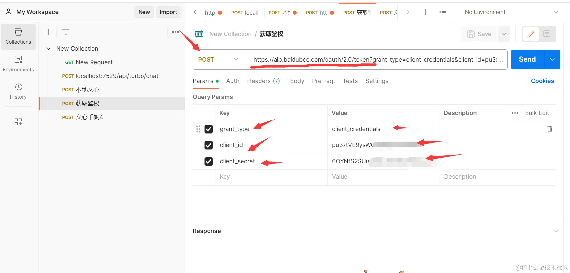
Task: Click the Save button
Action: coord(479,34)
